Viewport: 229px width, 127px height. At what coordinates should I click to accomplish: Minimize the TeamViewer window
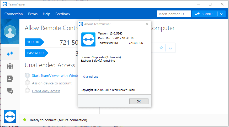[198, 4]
